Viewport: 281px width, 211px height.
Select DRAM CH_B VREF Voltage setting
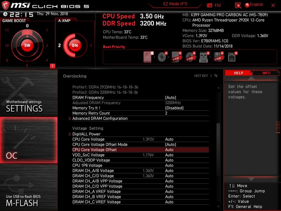140,197
